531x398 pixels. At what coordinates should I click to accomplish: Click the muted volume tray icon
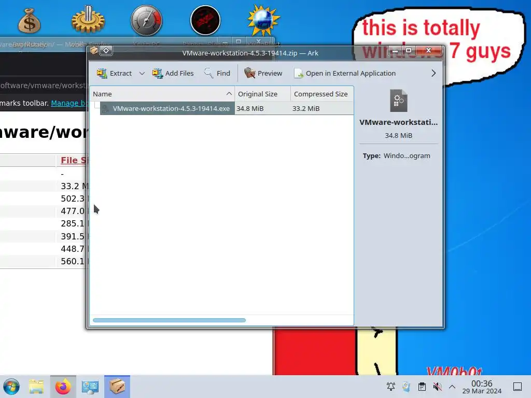pyautogui.click(x=438, y=387)
